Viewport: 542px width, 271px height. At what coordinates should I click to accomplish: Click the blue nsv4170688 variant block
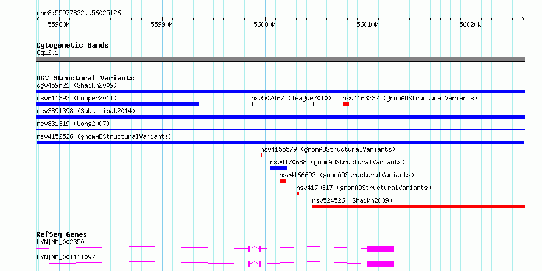(x=279, y=168)
